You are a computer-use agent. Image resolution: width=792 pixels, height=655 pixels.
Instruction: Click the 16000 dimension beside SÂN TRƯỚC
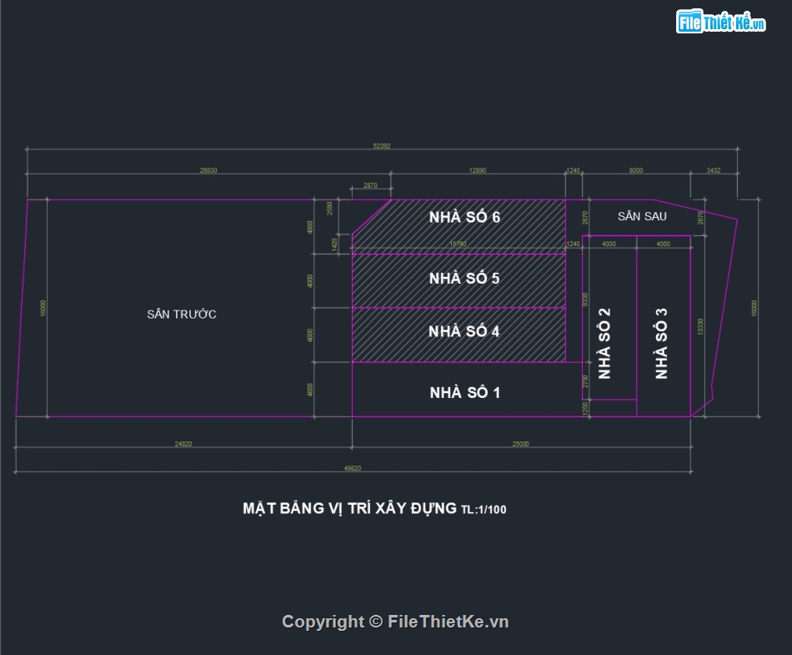[43, 308]
